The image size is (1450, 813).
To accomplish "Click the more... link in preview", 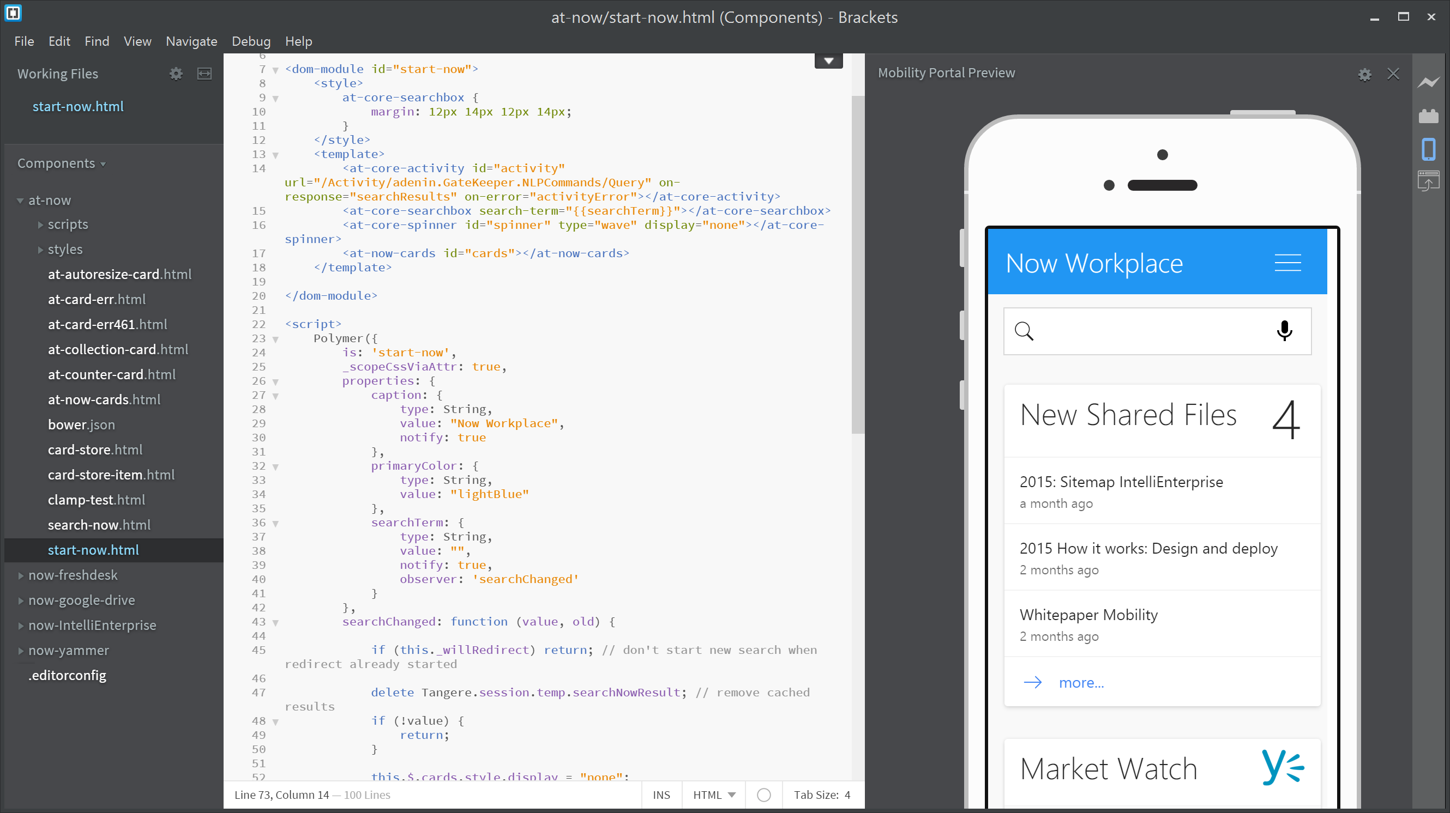I will (x=1081, y=682).
